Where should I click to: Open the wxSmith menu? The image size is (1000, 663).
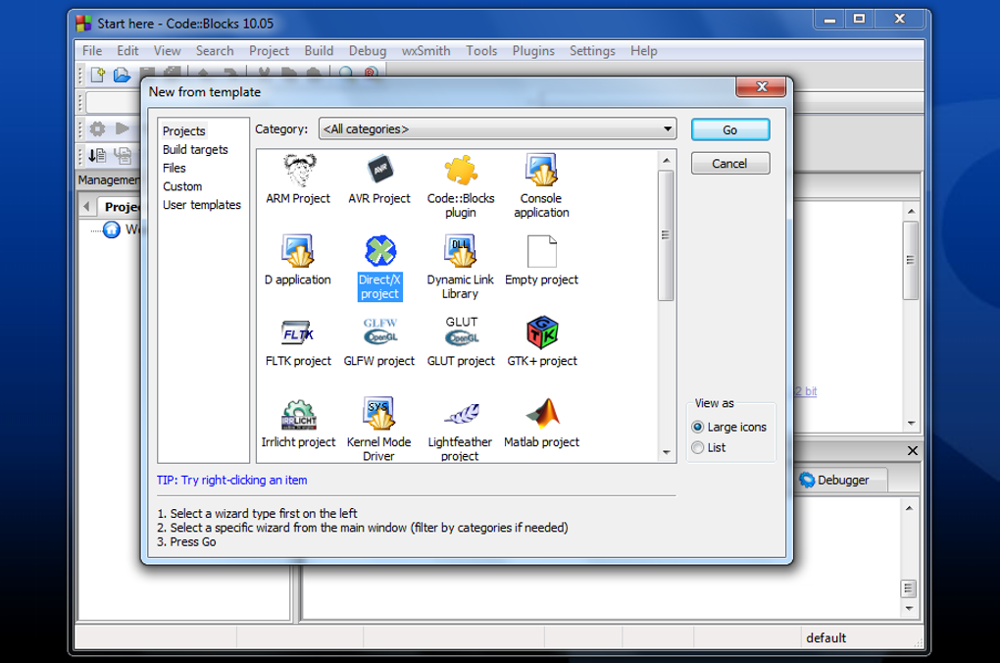click(426, 50)
